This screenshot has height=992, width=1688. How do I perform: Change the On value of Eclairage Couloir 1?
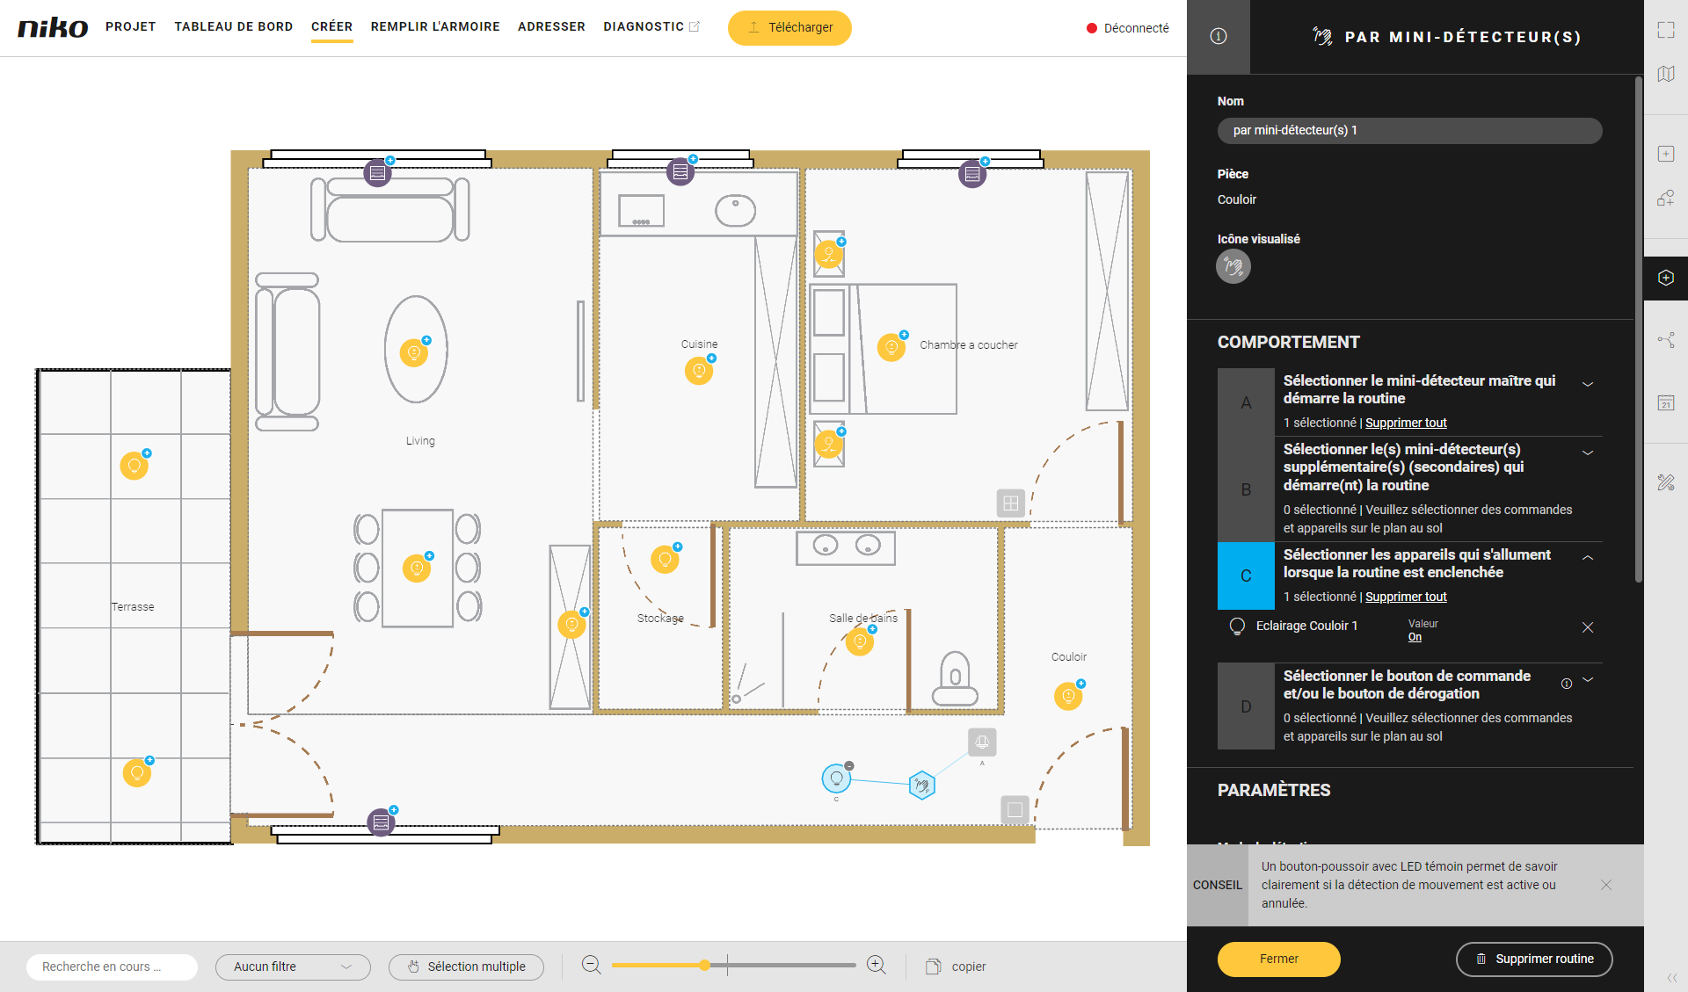1415,637
